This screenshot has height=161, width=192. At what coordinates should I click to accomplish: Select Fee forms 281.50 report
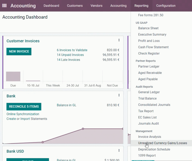151,15
